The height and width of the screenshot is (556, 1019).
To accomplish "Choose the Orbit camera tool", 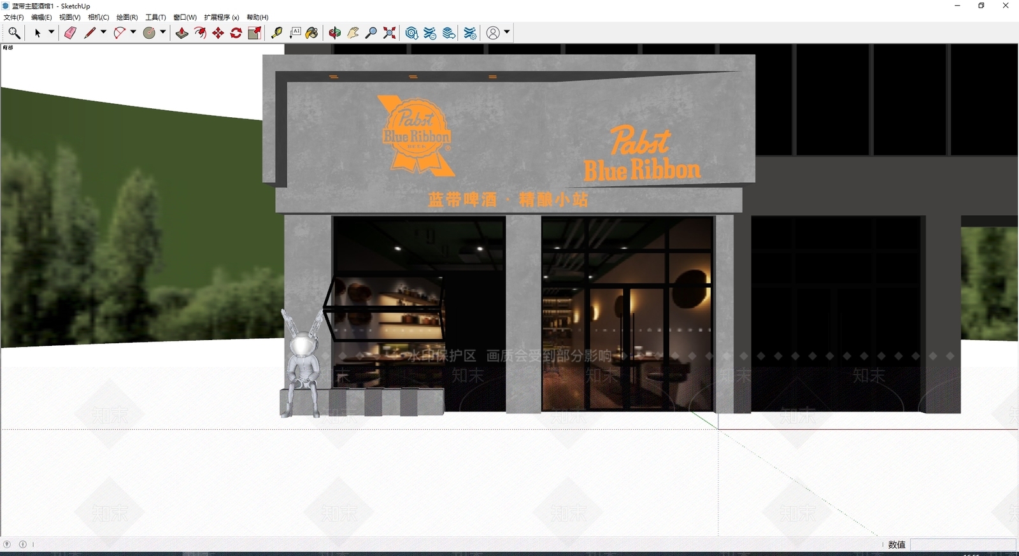I will pos(335,32).
